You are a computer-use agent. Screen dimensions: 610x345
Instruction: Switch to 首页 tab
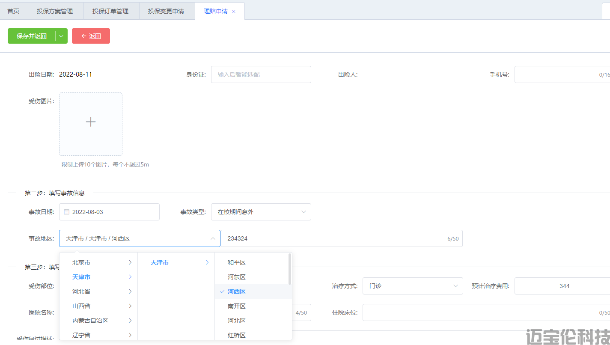[13, 11]
